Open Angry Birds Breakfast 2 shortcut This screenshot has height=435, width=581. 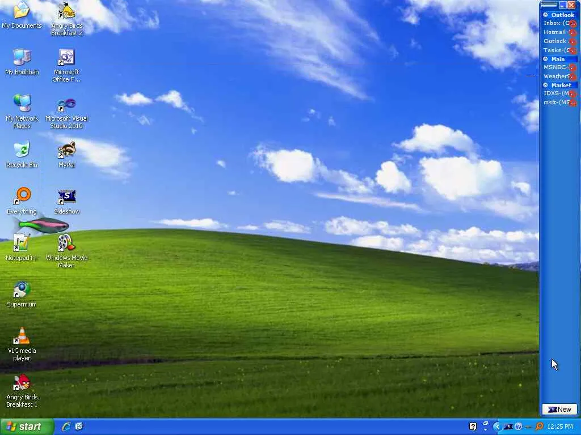pos(67,19)
